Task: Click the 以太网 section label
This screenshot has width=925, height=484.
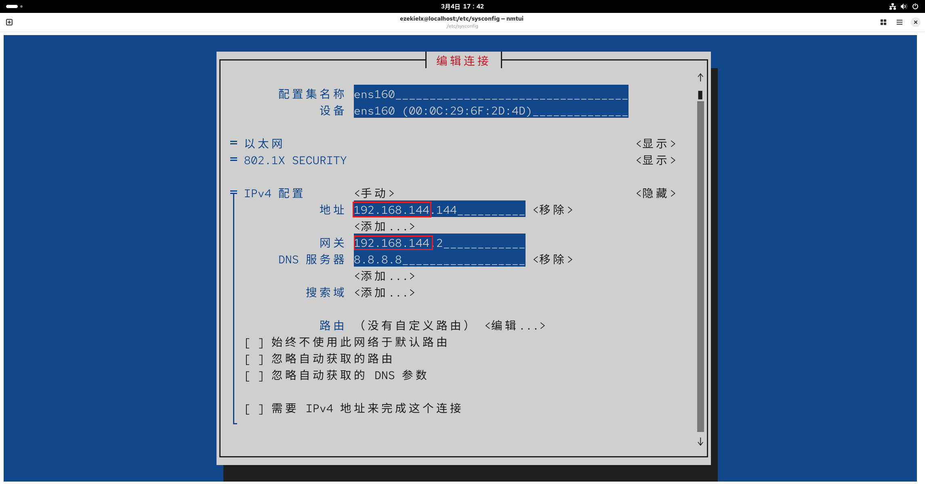Action: 263,144
